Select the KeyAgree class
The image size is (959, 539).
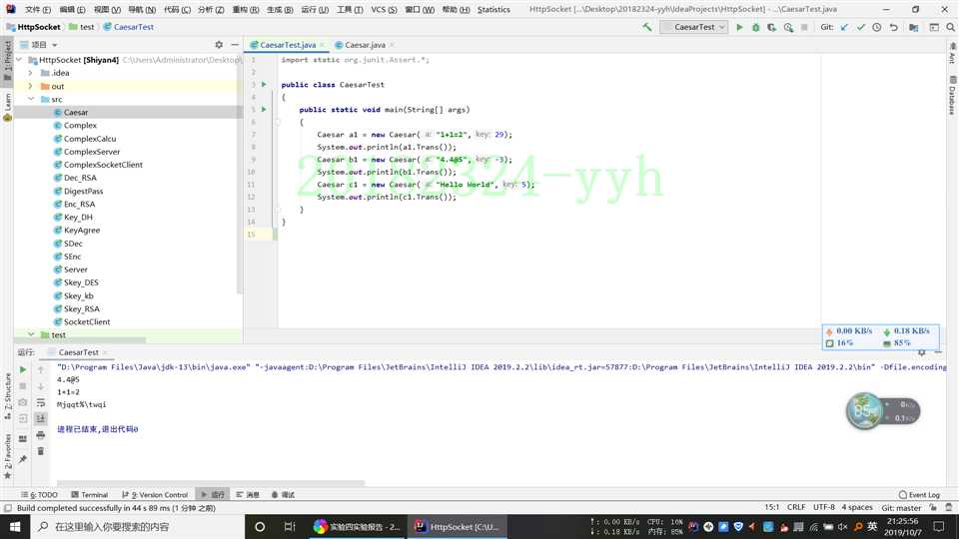(82, 230)
